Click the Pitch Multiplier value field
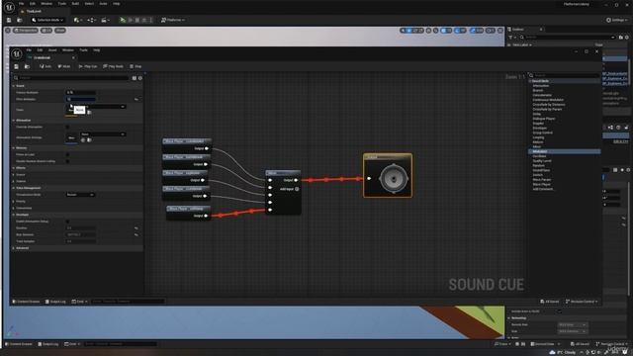The image size is (633, 356). (81, 99)
